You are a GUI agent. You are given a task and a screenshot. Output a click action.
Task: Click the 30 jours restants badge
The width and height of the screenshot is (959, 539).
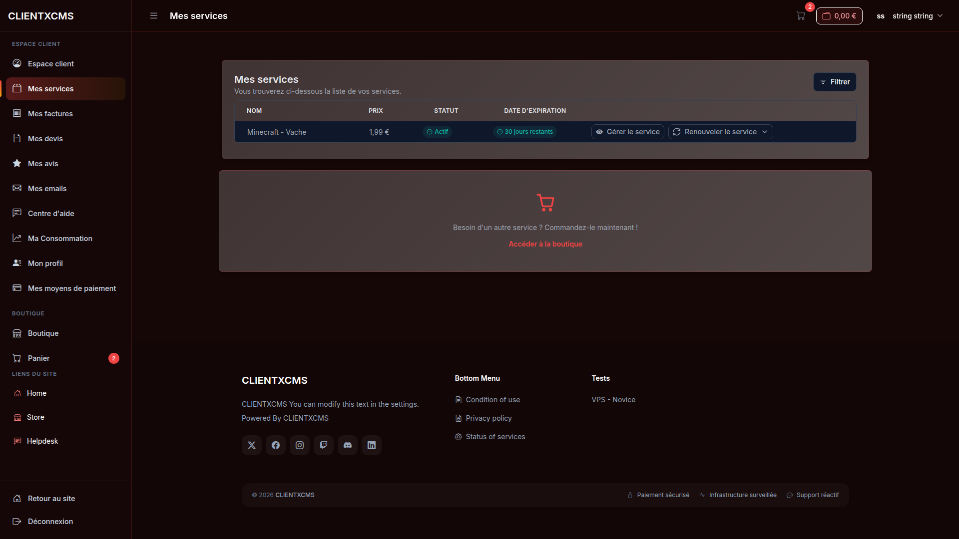point(525,132)
